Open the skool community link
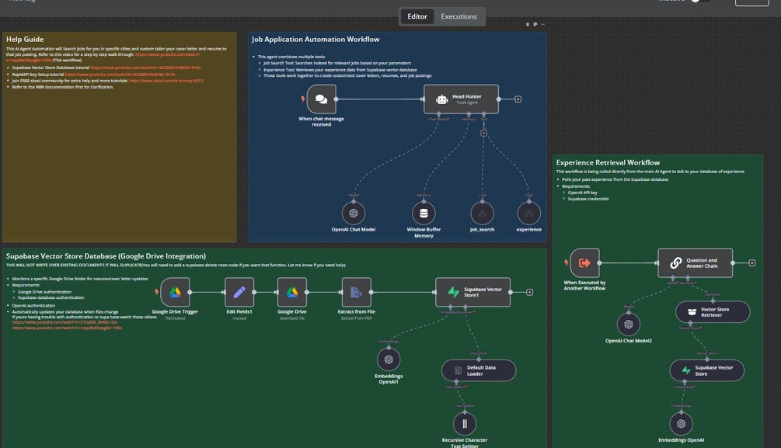 (x=166, y=81)
